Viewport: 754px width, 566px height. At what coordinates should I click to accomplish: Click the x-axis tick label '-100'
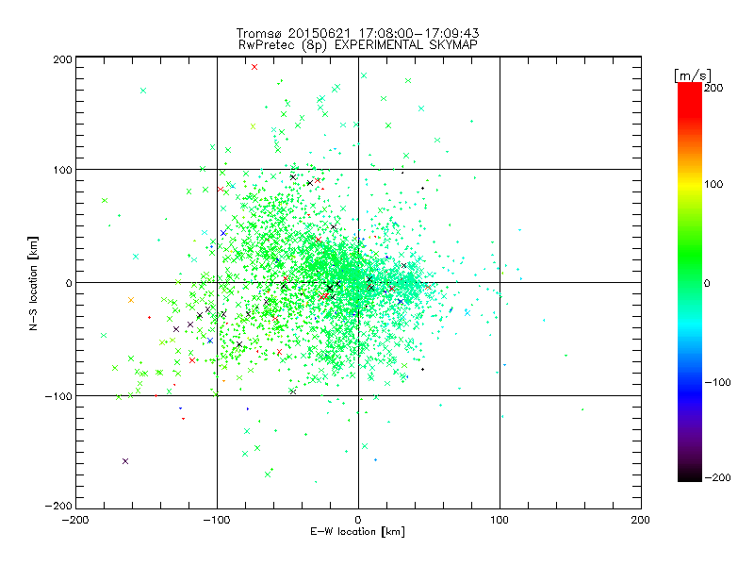point(217,520)
